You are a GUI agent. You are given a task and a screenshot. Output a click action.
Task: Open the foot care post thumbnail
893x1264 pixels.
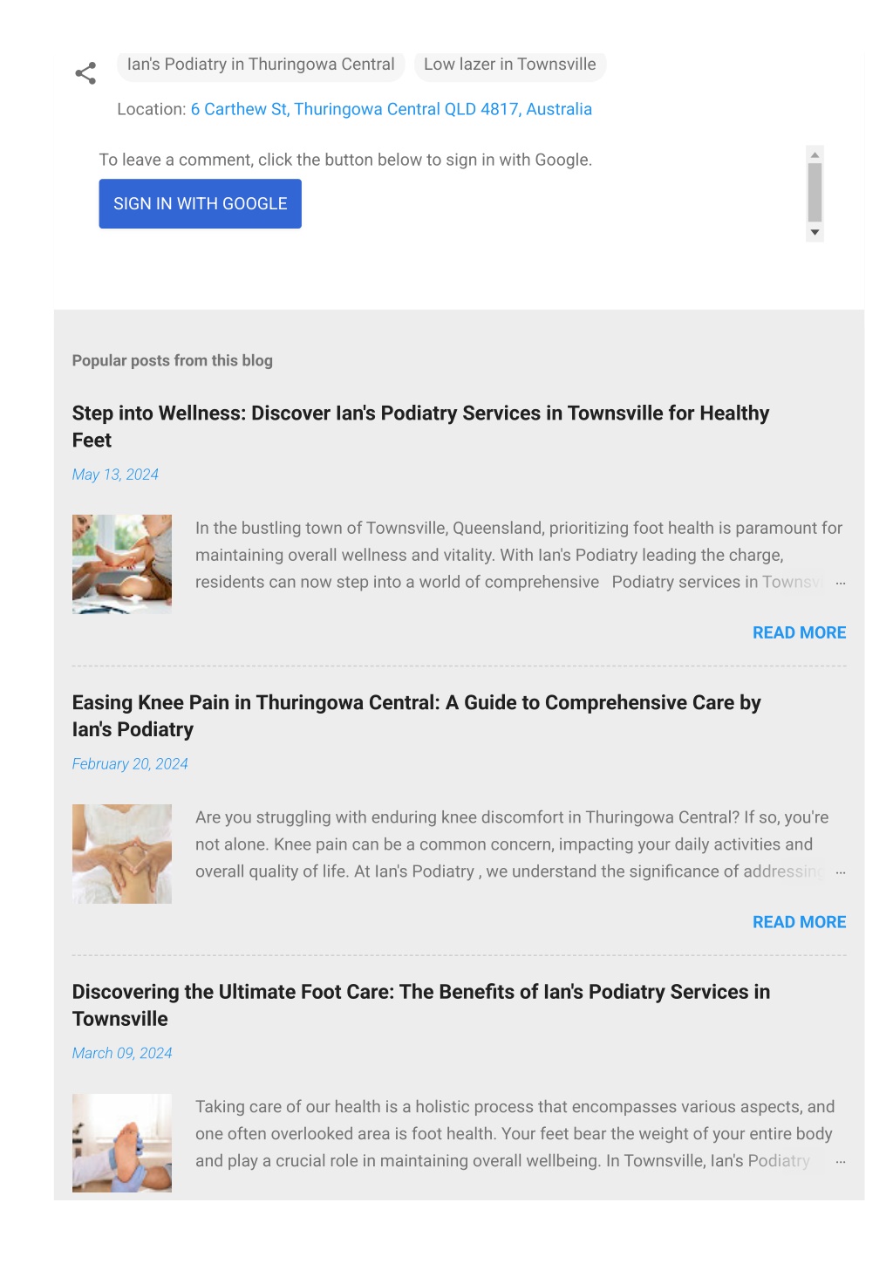pos(122,1144)
